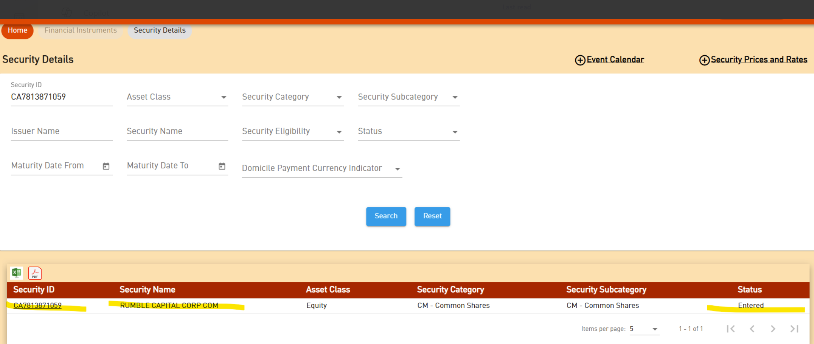Switch to Financial Instruments breadcrumb
Image resolution: width=814 pixels, height=344 pixels.
pos(81,30)
